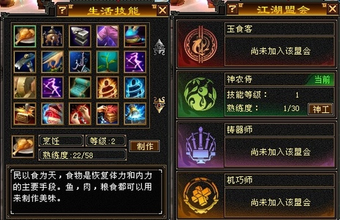
Task: Select the green sprout planting skill icon
Action: (x=107, y=62)
